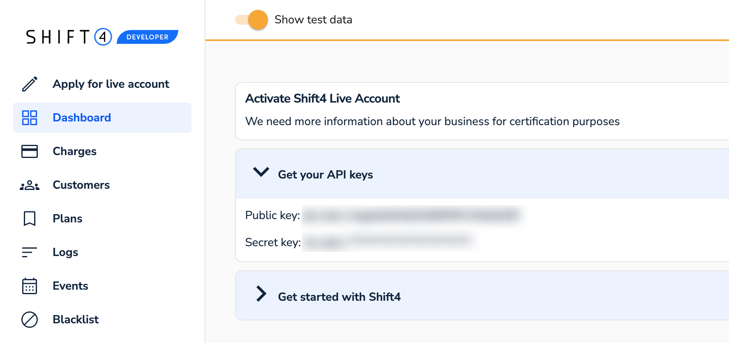Click the pencil icon for live account
Screen dimensions: 729x343
pyautogui.click(x=30, y=84)
